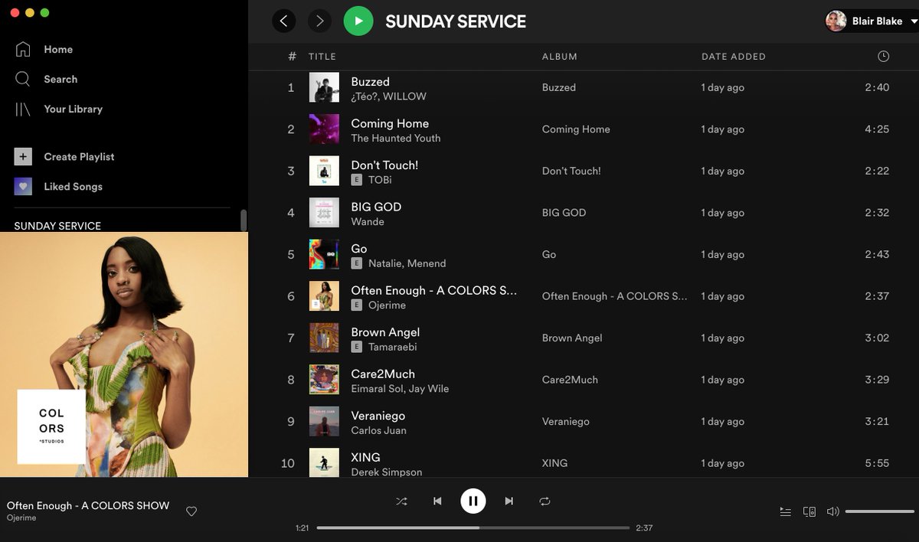Viewport: 919px width, 542px height.
Task: Open Home from the sidebar
Action: [x=44, y=50]
